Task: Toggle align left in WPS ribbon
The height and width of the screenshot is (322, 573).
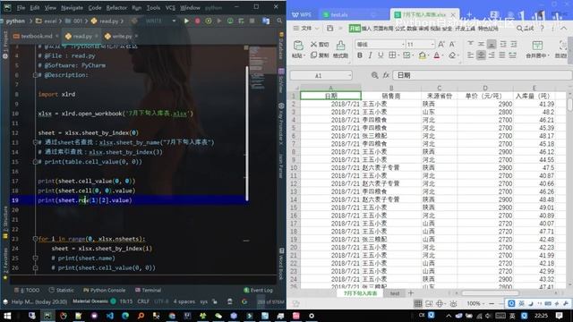Action: click(x=470, y=55)
